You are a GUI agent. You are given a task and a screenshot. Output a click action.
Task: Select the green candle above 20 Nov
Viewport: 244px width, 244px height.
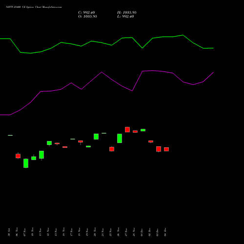pyautogui.click(x=96, y=137)
